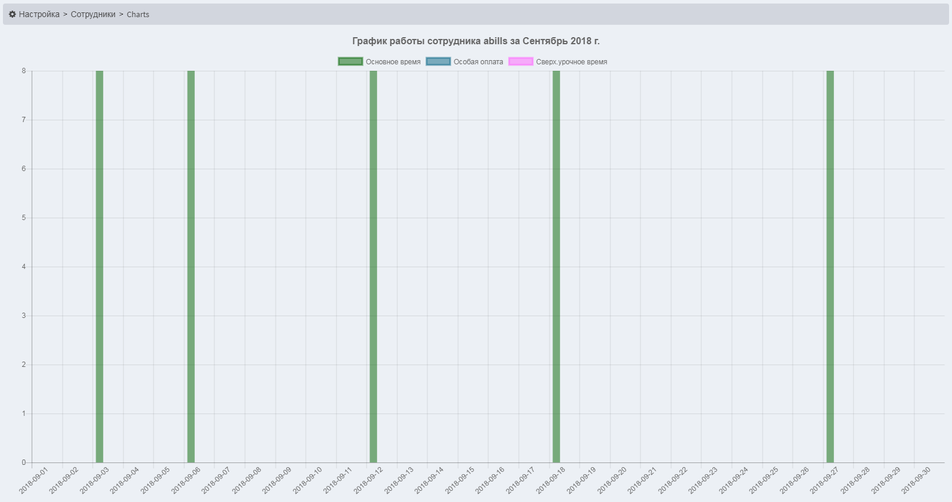
Task: Click the green bar for 2018-09-03
Action: [100, 265]
